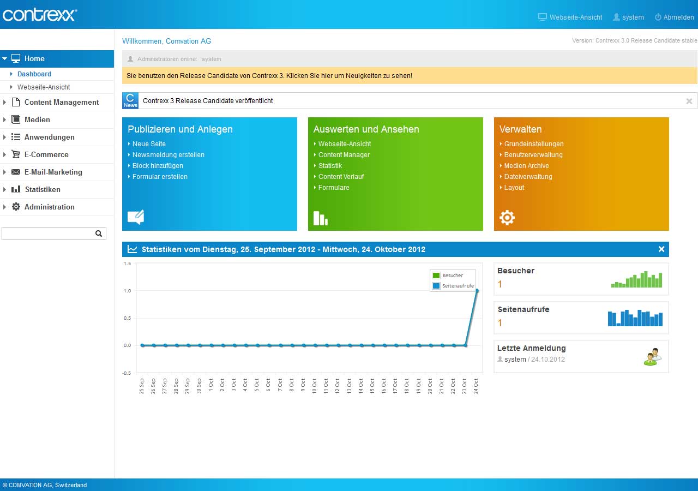Viewport: 698px width, 491px height.
Task: Expand the Statistiken section arrow in sidebar
Action: click(4, 189)
